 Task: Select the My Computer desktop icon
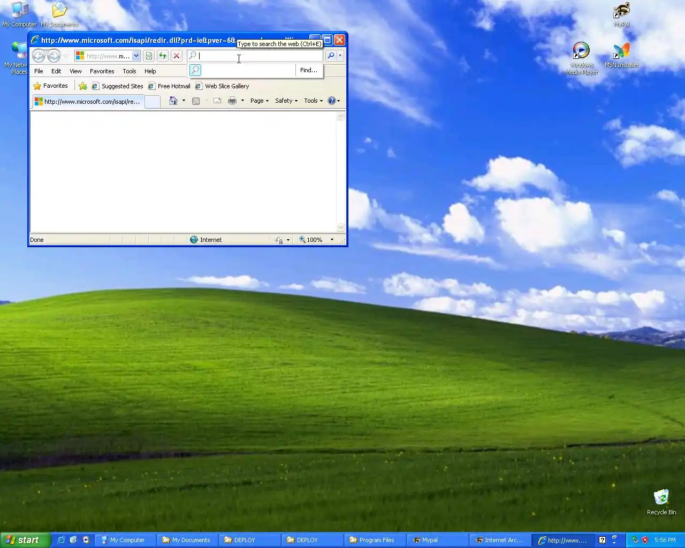pyautogui.click(x=19, y=14)
